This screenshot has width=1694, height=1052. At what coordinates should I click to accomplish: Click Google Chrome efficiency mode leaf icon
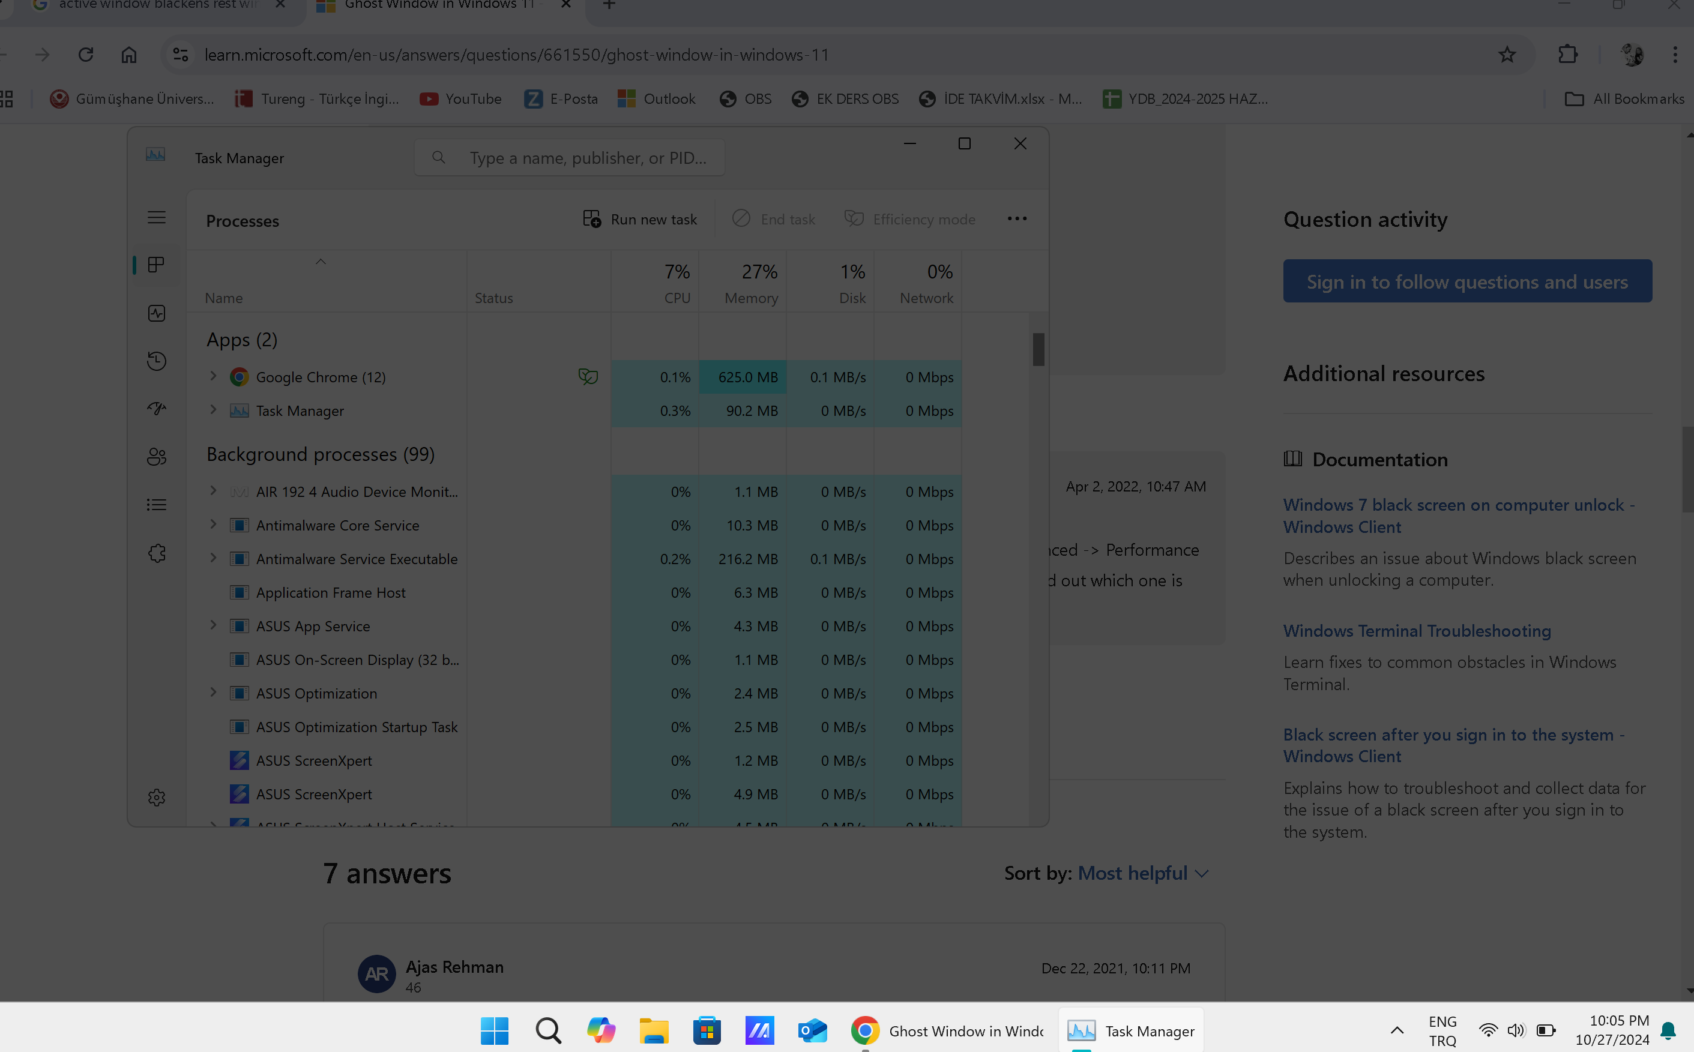588,376
